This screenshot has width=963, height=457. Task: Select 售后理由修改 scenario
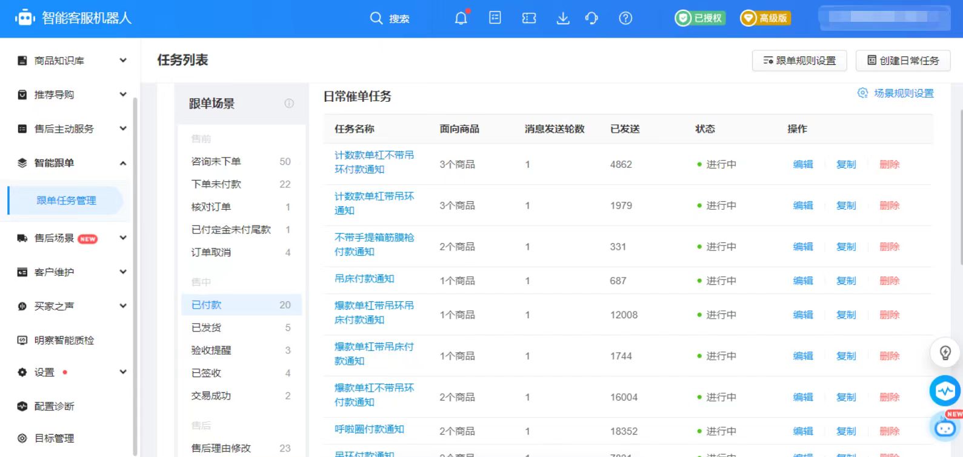tap(241, 449)
